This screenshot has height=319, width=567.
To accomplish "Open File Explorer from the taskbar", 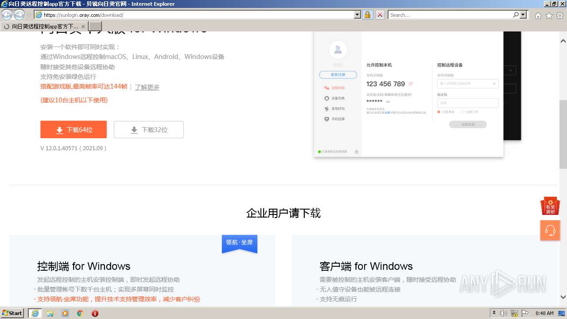I will pyautogui.click(x=50, y=313).
